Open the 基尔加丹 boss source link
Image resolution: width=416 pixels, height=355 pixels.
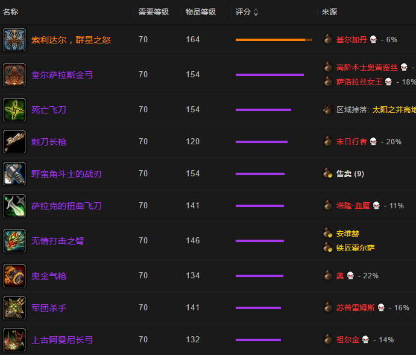click(x=351, y=40)
